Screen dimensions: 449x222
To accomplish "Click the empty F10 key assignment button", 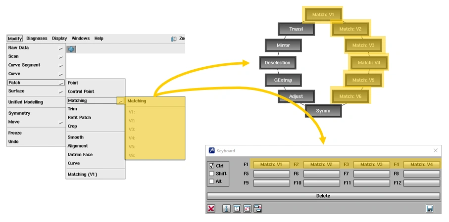I will point(322,183).
